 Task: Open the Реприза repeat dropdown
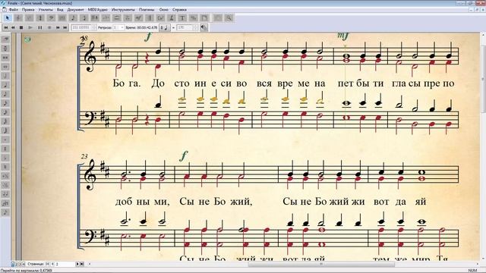[x=118, y=27]
